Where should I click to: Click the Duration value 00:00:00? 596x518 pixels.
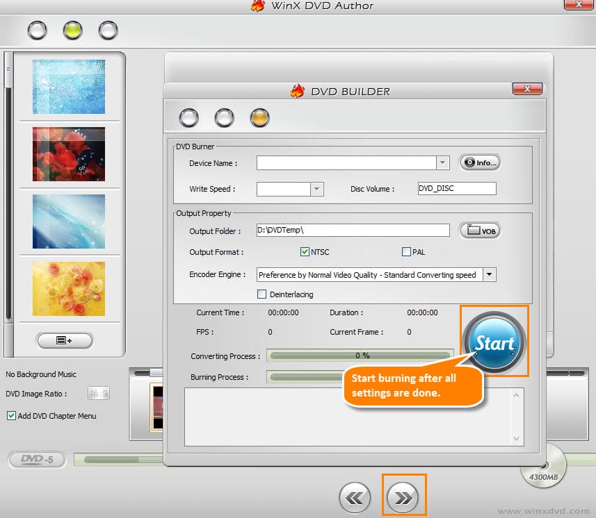[x=422, y=312]
